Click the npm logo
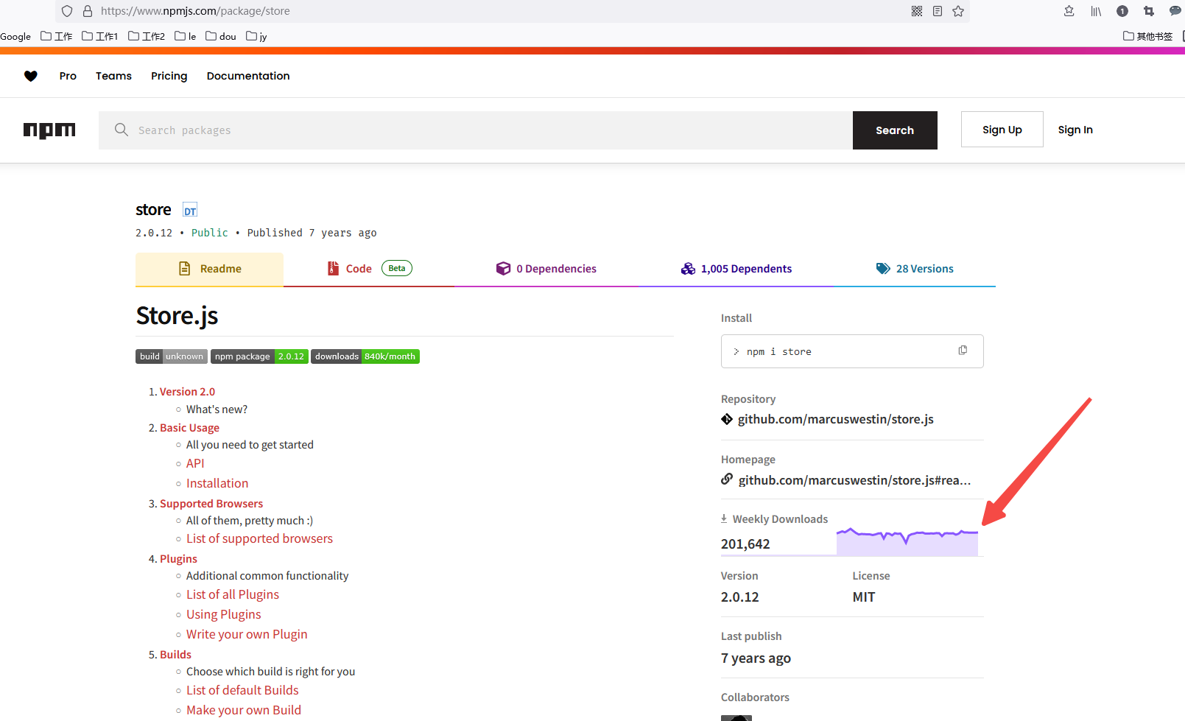The image size is (1185, 721). coord(49,130)
